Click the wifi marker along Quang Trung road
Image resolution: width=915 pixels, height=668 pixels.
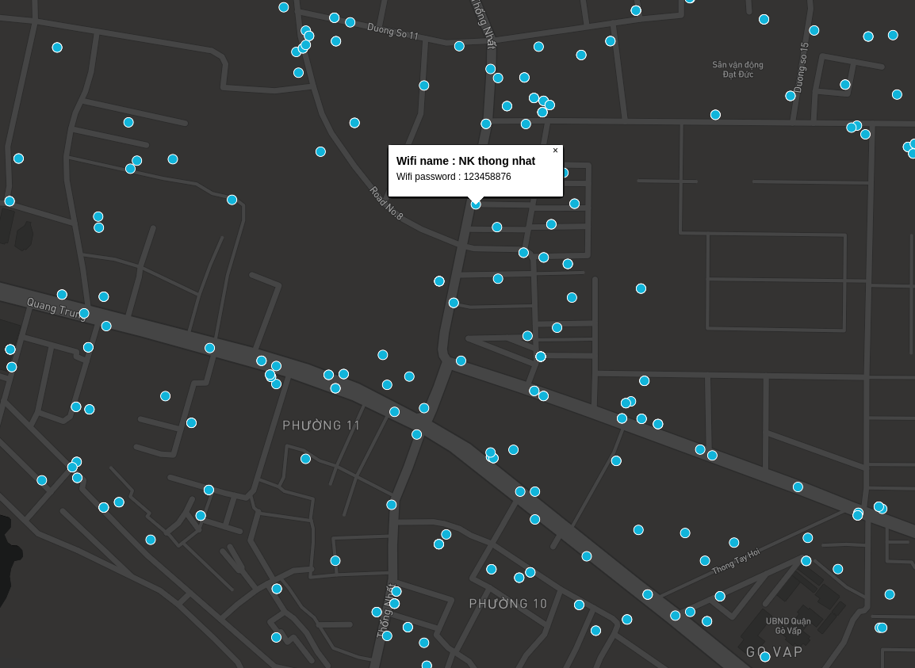(84, 313)
